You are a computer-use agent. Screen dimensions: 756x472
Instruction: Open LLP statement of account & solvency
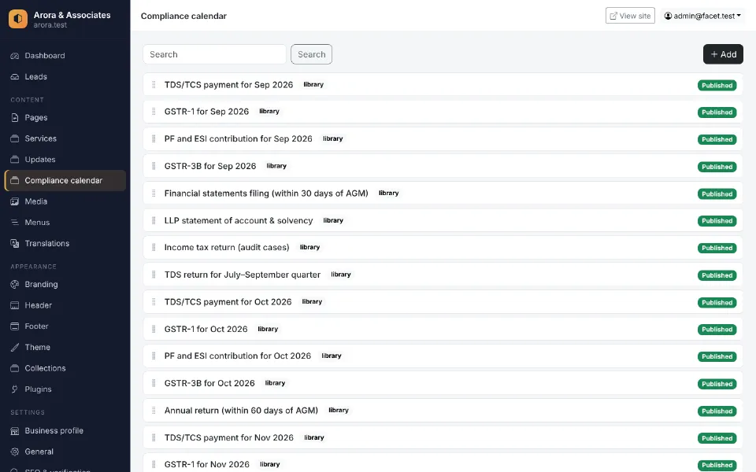point(239,220)
